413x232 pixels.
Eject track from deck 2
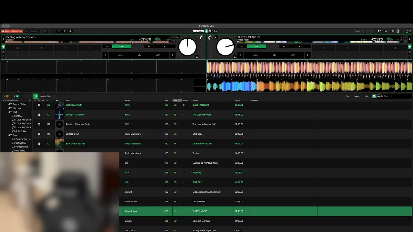[235, 57]
